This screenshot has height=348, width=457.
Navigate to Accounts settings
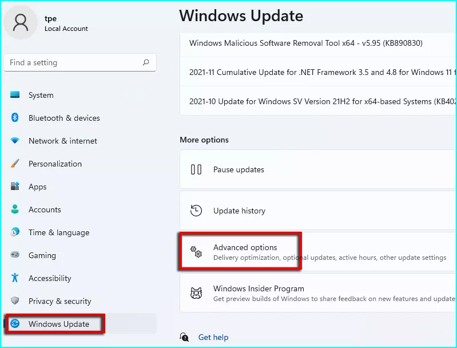point(80,209)
